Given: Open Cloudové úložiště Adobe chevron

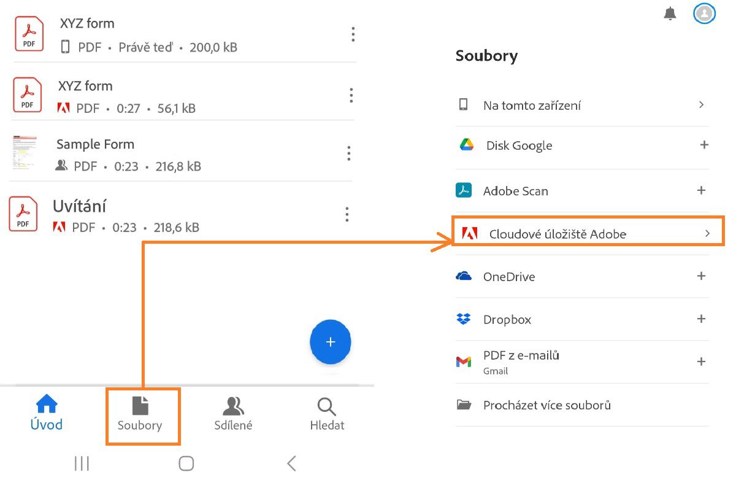Looking at the screenshot, I should tap(707, 234).
